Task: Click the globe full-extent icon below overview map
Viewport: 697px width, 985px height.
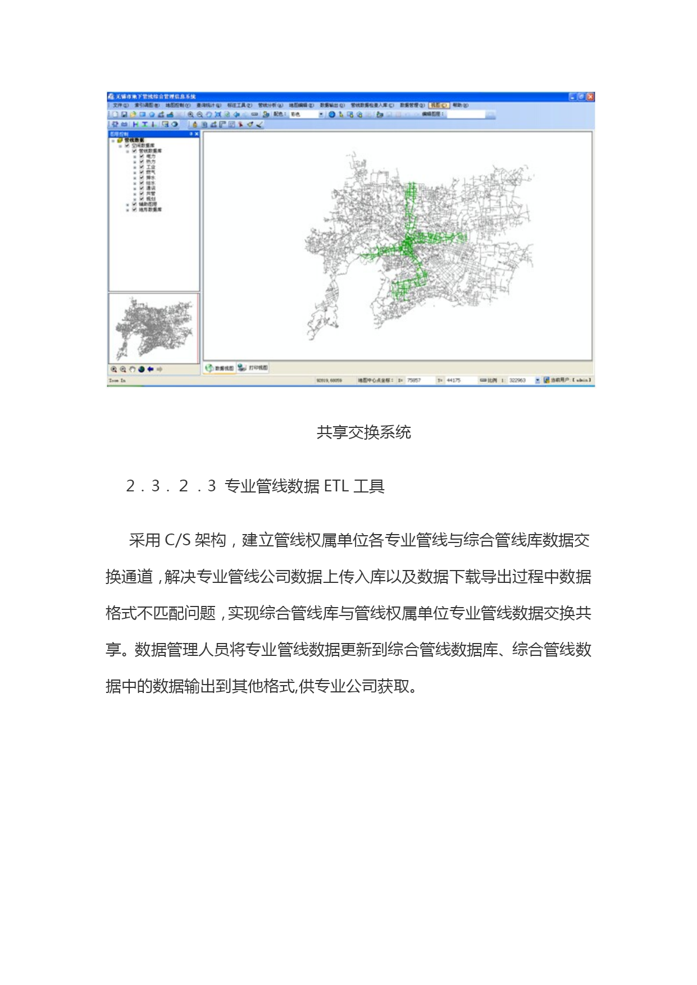Action: pyautogui.click(x=142, y=370)
